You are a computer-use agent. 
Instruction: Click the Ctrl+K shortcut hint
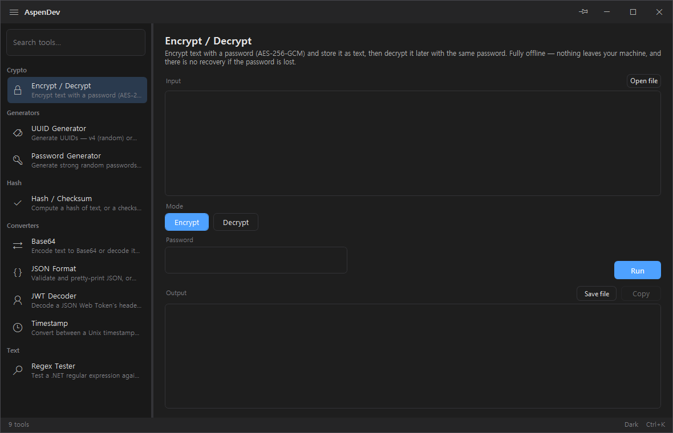[655, 424]
